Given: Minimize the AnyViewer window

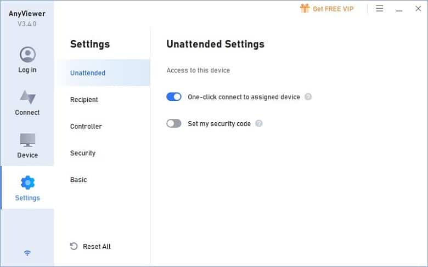Looking at the screenshot, I should (x=399, y=9).
